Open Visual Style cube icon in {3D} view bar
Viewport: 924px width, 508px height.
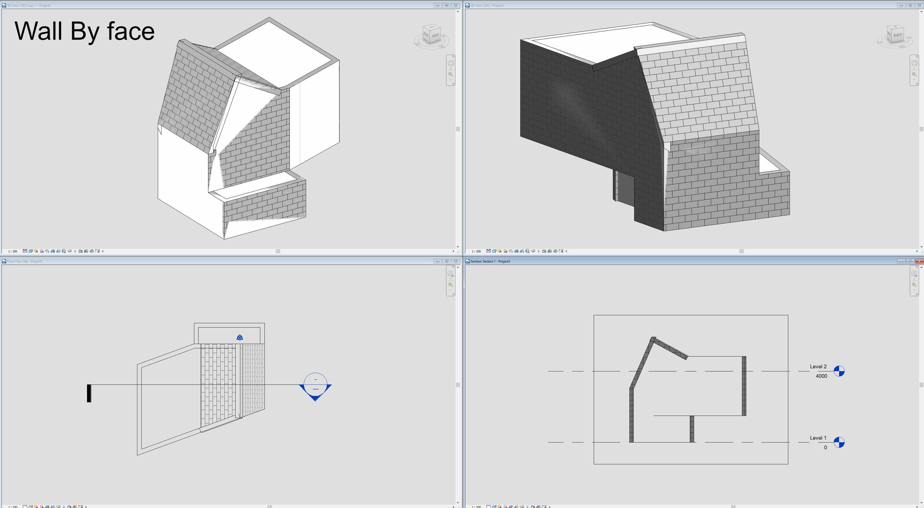(x=494, y=251)
